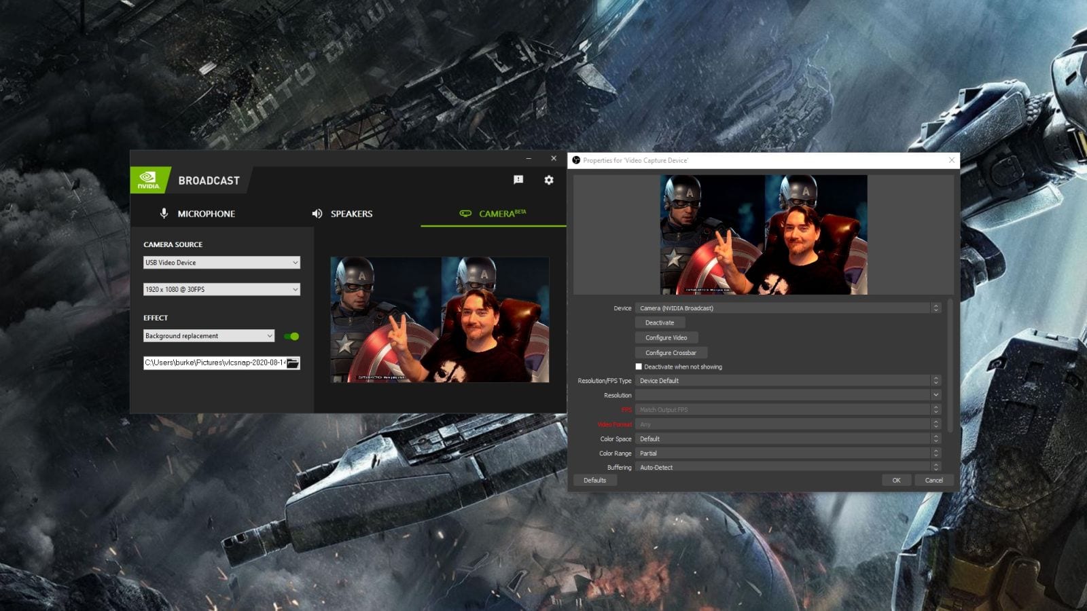The width and height of the screenshot is (1087, 611).
Task: Click the OBS logo in Properties title bar
Action: click(576, 160)
